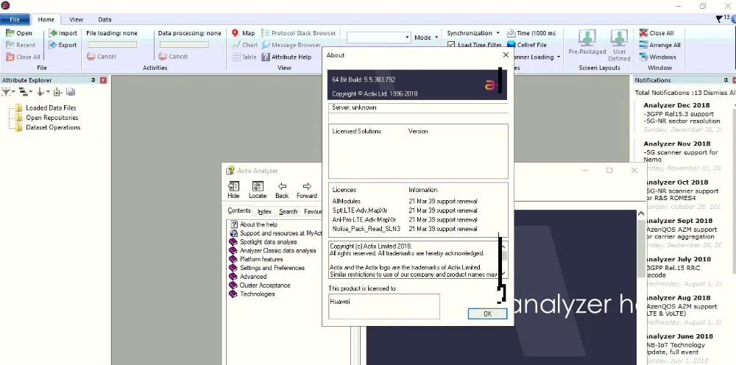Select the Search tab in help window
The height and width of the screenshot is (365, 736).
point(289,212)
